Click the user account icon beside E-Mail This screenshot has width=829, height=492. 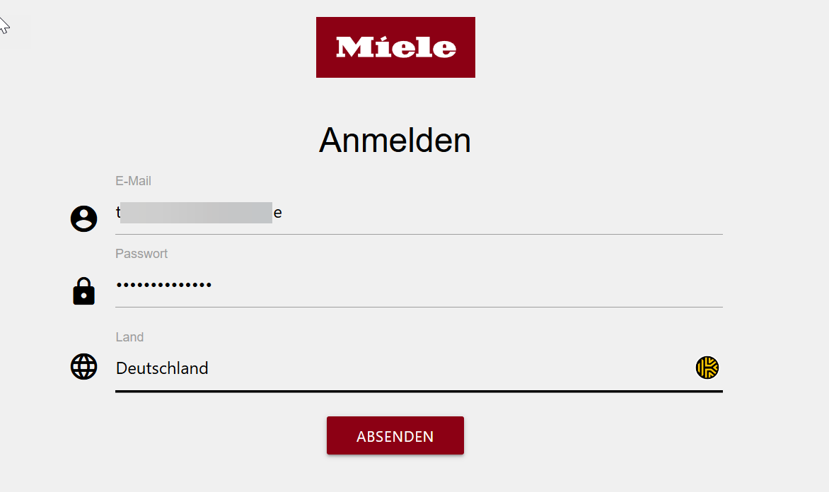coord(83,218)
